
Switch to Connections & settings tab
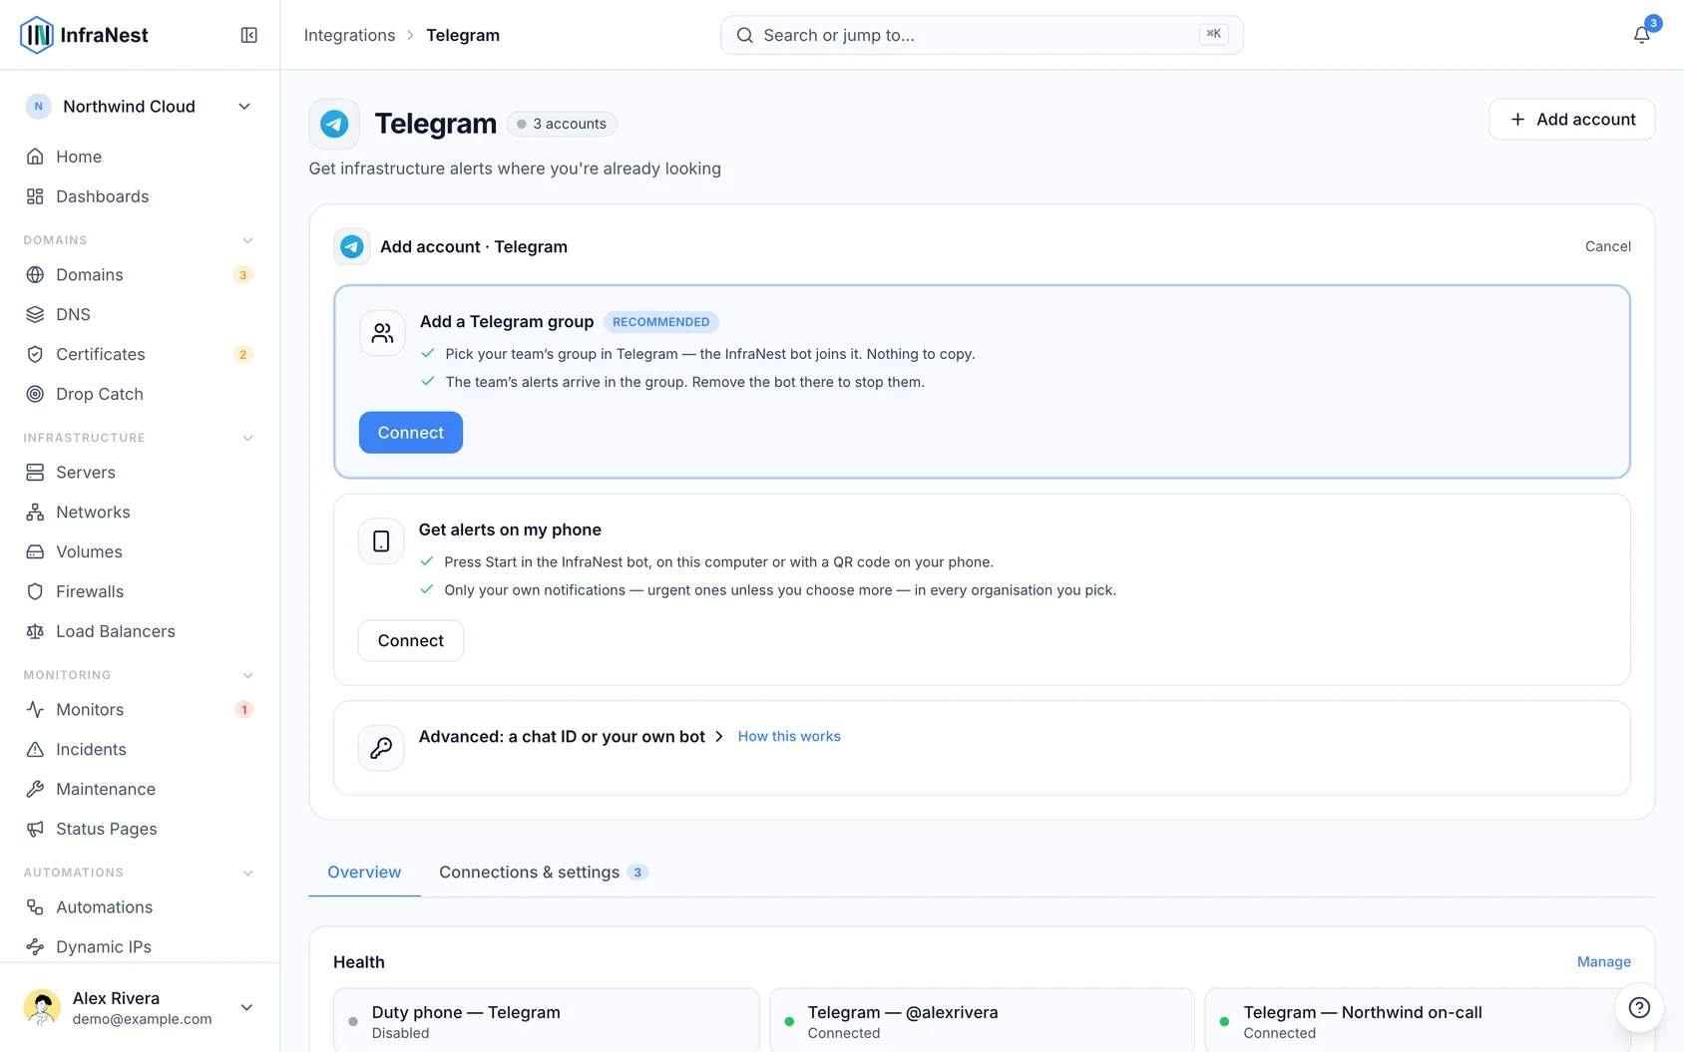pyautogui.click(x=544, y=872)
